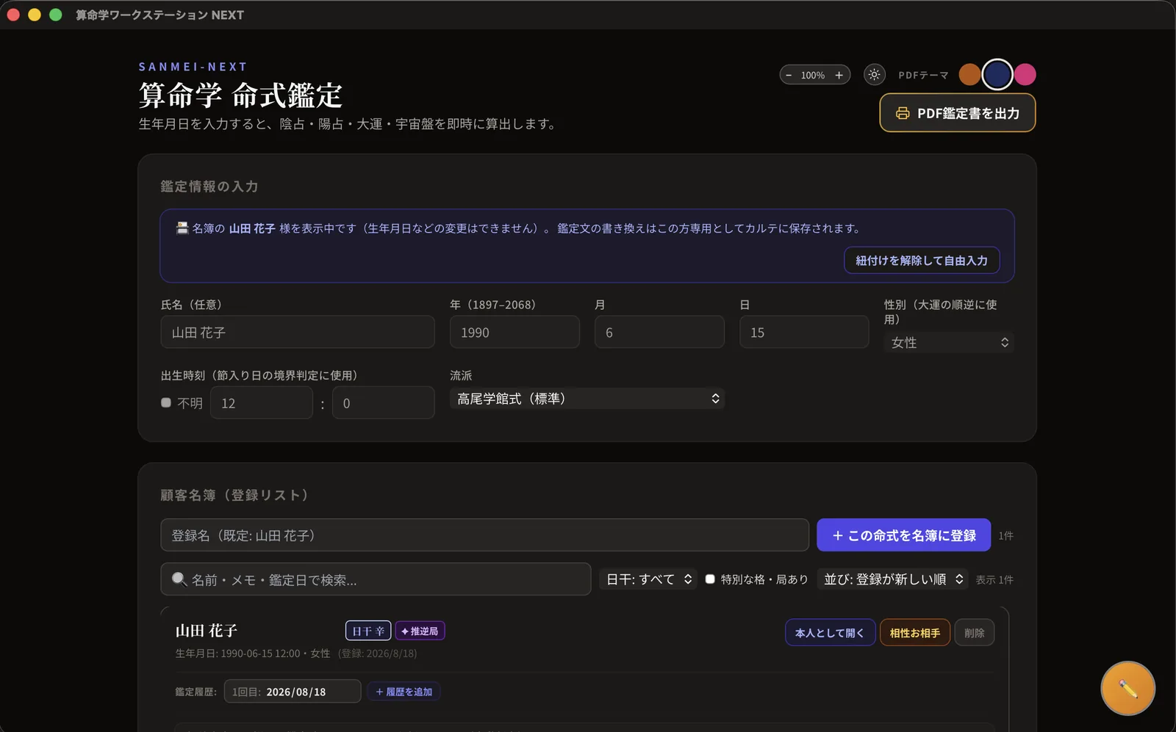Enable the 特別な格・局あり checkbox
Viewport: 1176px width, 732px height.
[710, 579]
